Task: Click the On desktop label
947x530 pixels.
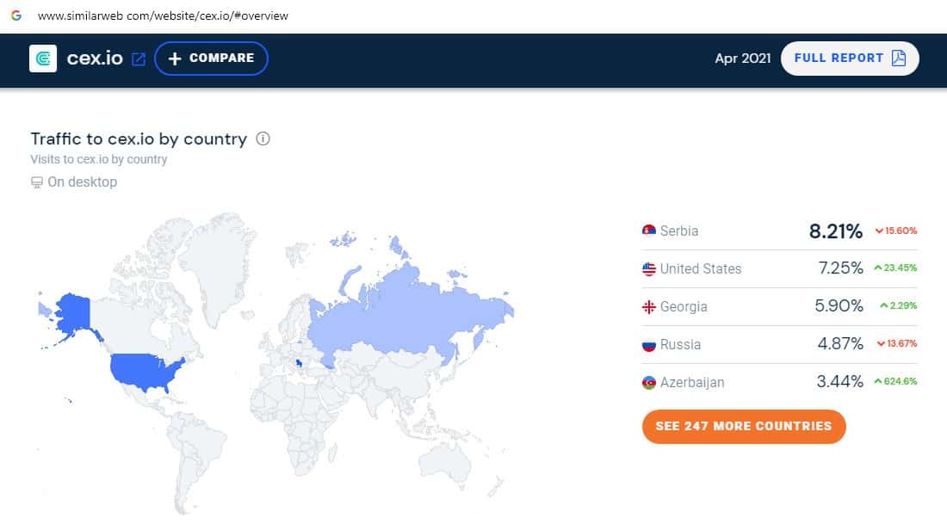Action: click(x=82, y=182)
